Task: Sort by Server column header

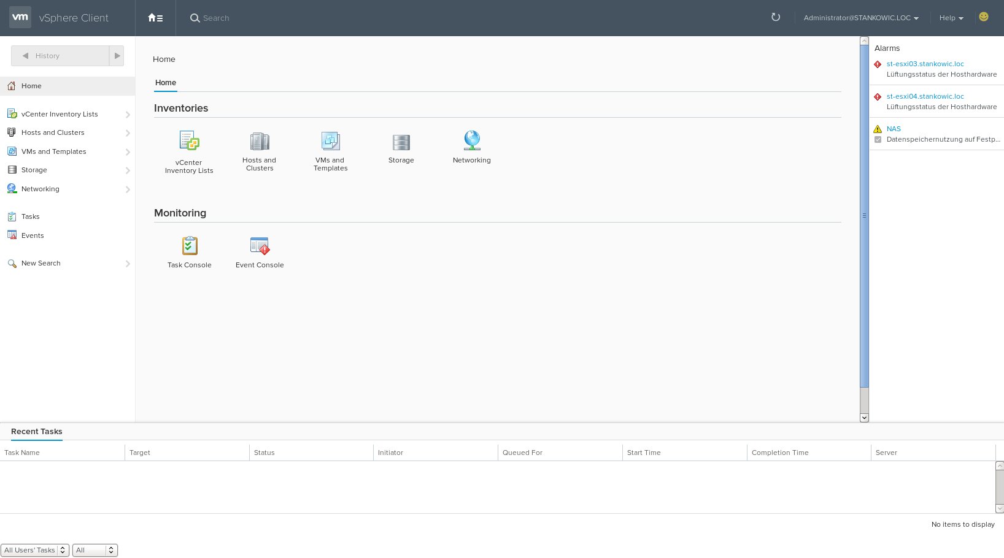Action: (x=934, y=453)
